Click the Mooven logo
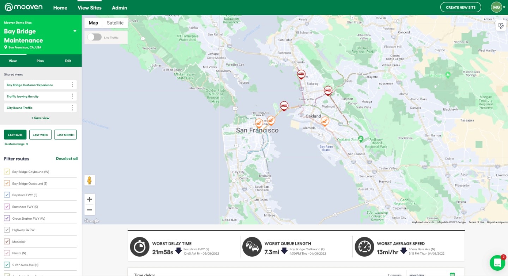The image size is (508, 276). (x=23, y=7)
